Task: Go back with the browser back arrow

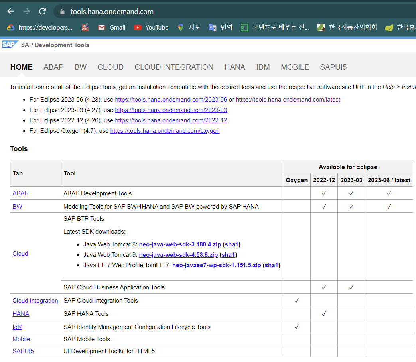Action: (11, 11)
